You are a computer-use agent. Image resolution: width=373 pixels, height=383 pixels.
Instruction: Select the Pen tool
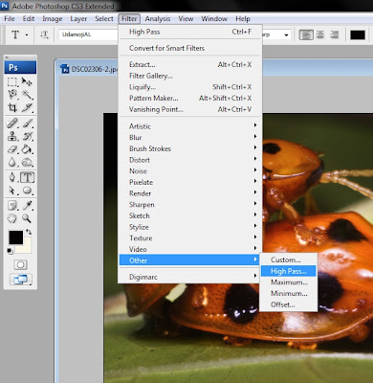[12, 177]
